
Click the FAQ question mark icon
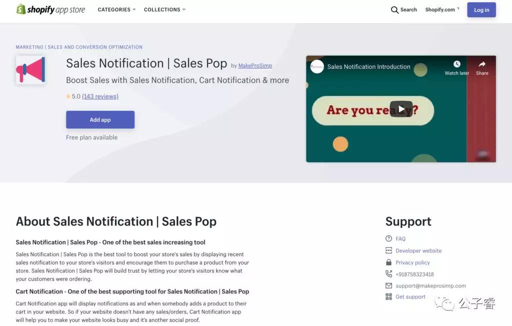pos(388,239)
